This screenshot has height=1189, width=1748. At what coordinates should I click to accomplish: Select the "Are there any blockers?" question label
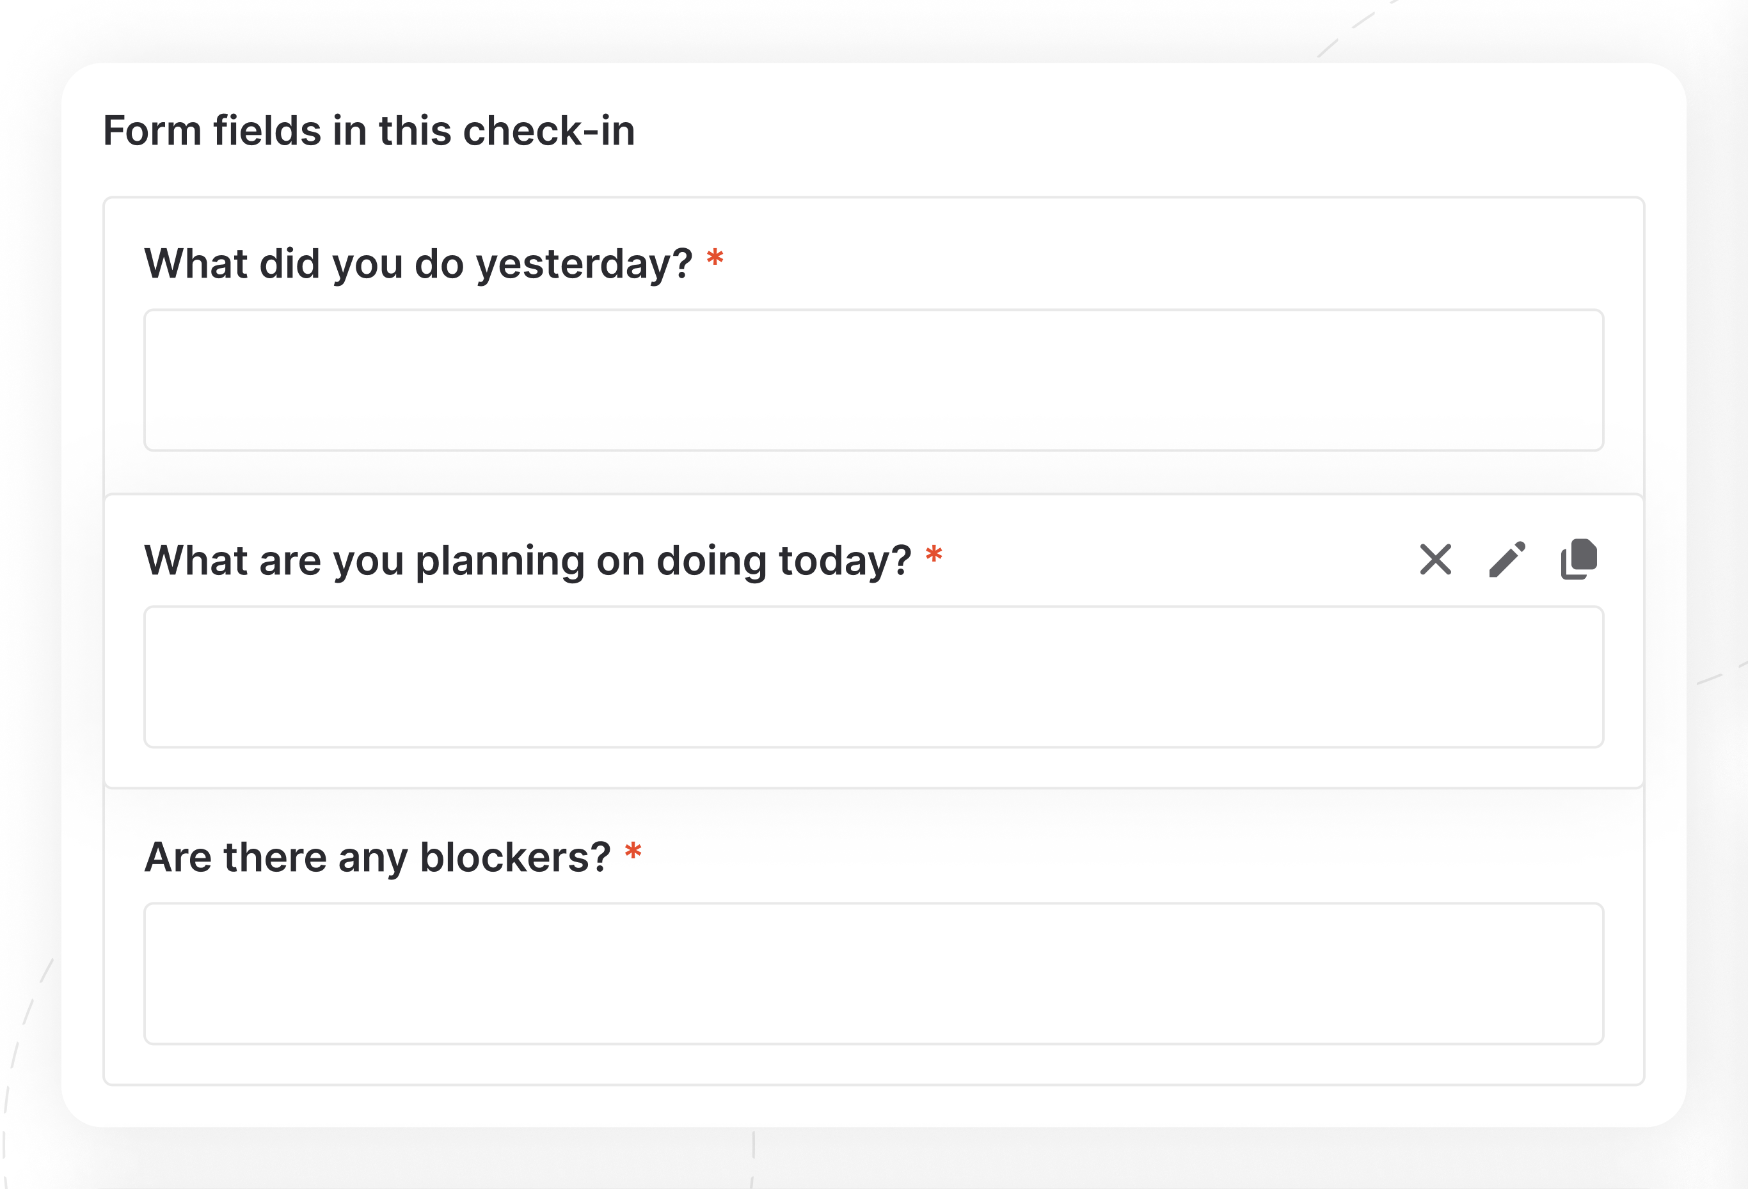(377, 857)
